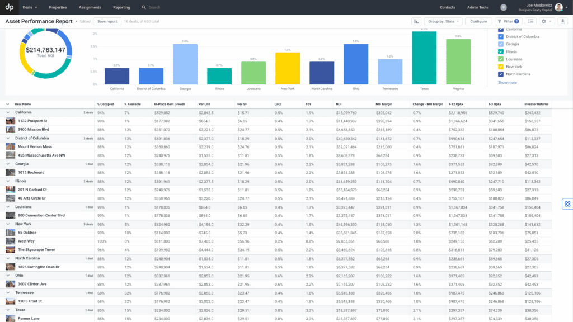The height and width of the screenshot is (322, 573).
Task: Sort by the NOI column header
Action: [339, 104]
